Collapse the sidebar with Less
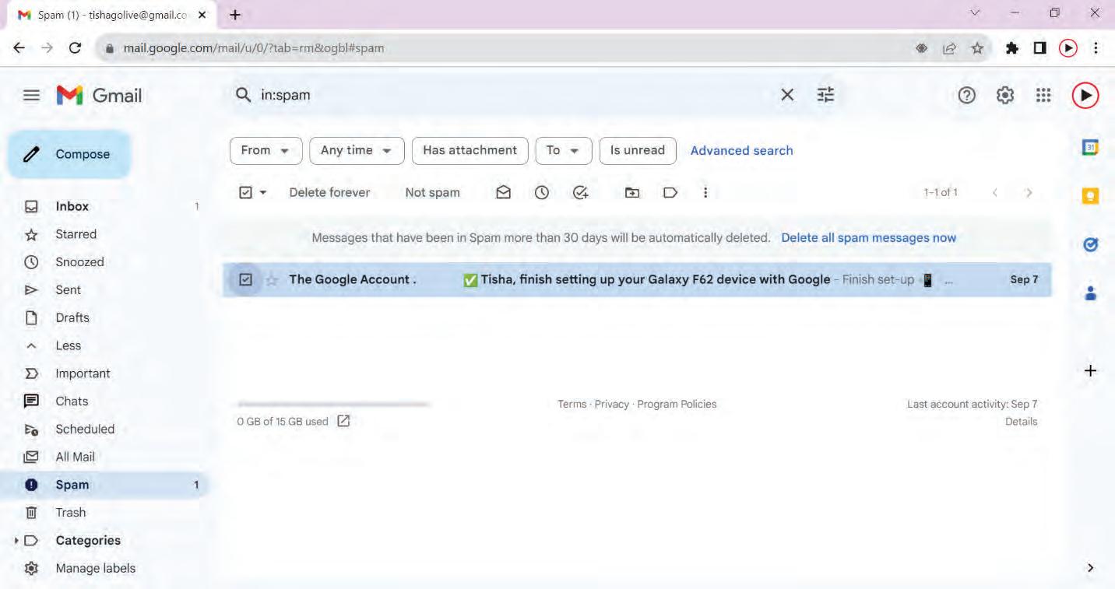1115x589 pixels. 69,345
